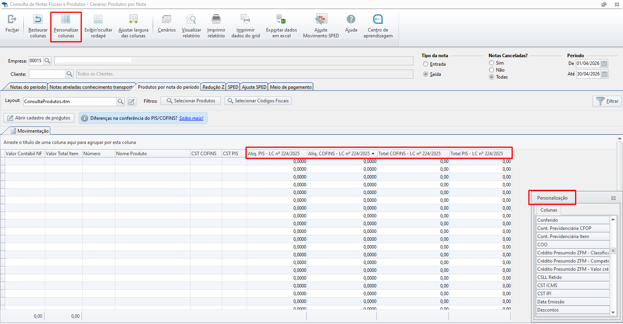Click the Layout search magnifier icon
Image resolution: width=623 pixels, height=324 pixels.
[x=121, y=102]
